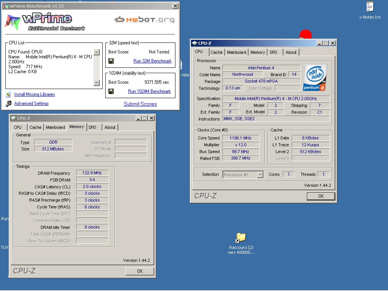388x291 pixels.
Task: Open Advanced Settings link
Action: (31, 103)
